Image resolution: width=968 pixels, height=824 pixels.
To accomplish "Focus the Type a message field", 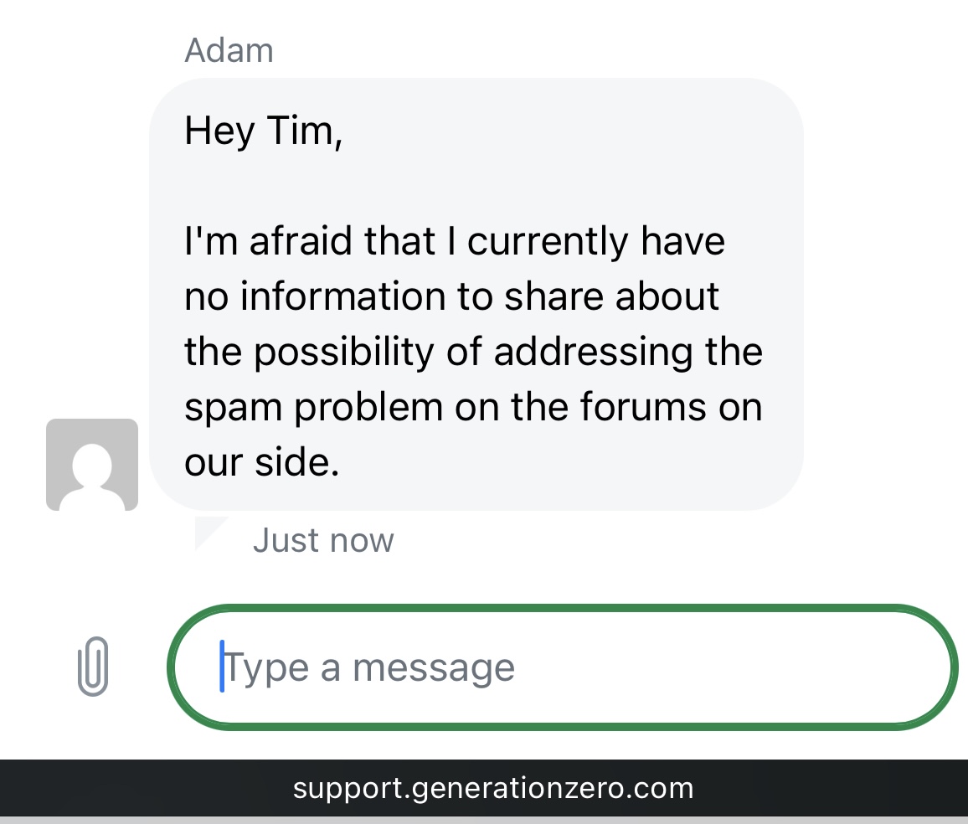I will [x=563, y=667].
